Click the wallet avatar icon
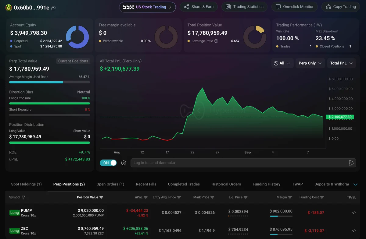 coord(9,8)
